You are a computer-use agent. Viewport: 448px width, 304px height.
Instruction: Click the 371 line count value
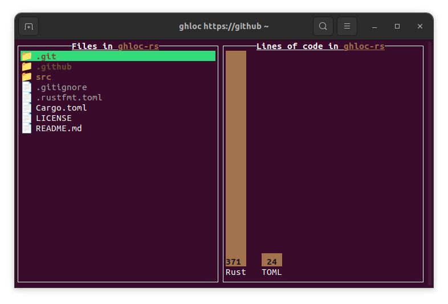point(234,262)
